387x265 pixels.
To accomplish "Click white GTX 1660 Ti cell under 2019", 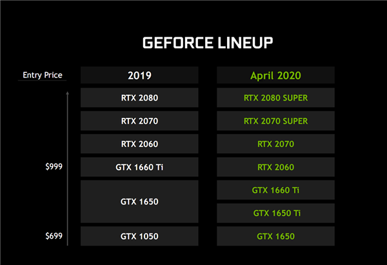I will (x=139, y=167).
